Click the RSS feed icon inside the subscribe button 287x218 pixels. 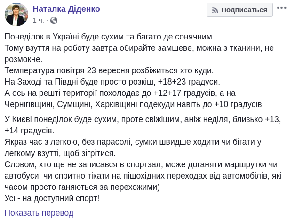coord(215,10)
